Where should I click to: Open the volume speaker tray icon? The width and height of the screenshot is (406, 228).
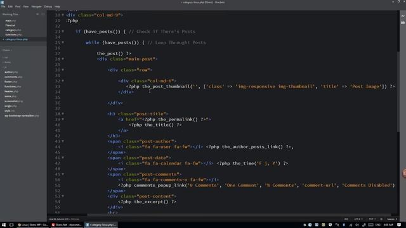point(357,225)
